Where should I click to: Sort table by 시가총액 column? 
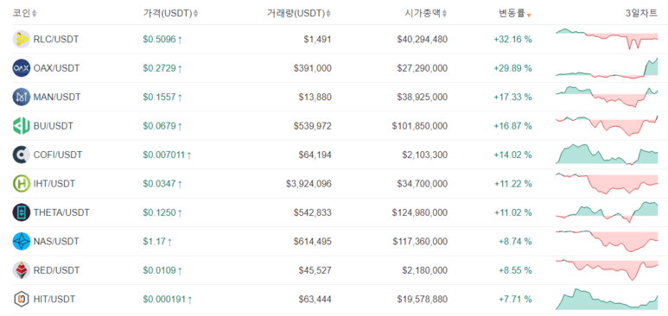point(426,14)
